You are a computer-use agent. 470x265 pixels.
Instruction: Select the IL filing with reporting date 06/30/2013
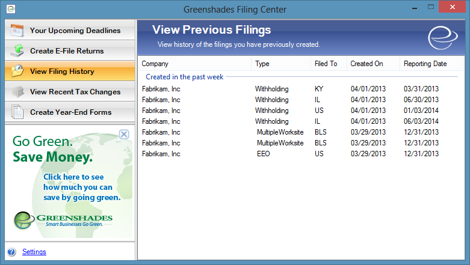(301, 100)
